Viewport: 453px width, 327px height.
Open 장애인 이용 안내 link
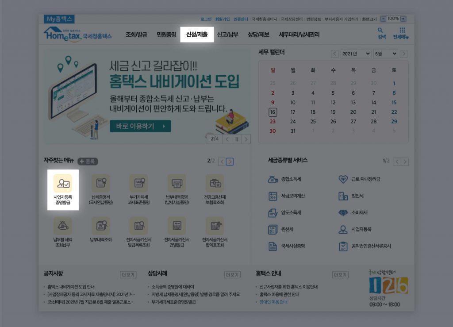click(273, 302)
